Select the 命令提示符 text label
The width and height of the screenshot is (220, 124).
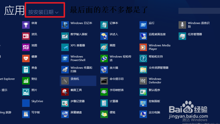coord(117,79)
